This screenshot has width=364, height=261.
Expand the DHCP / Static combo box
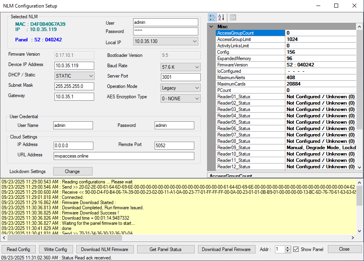point(91,76)
